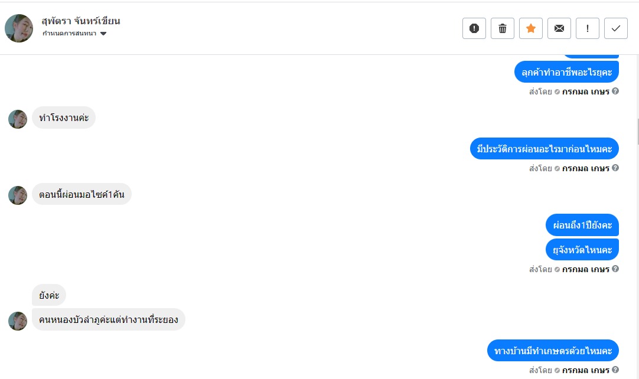Click the ผ่อนถึง1ปียังคะ blue message bubble
639x379 pixels.
coord(582,225)
